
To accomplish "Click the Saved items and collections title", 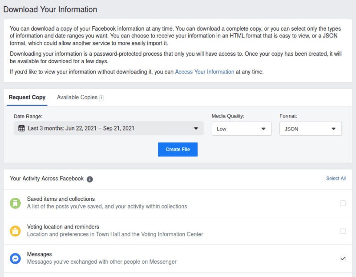I will click(x=61, y=199).
